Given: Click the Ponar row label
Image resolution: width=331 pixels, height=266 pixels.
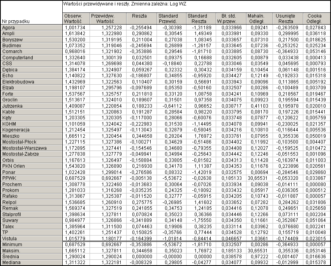Looking at the screenshot, I should point(32,172).
